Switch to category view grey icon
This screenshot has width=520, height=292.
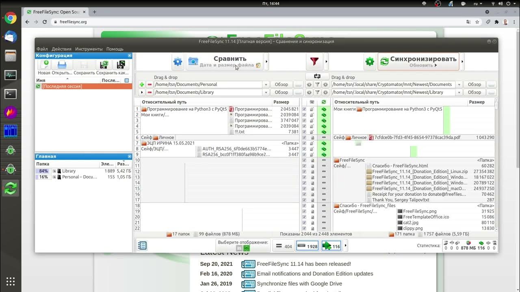(239, 248)
